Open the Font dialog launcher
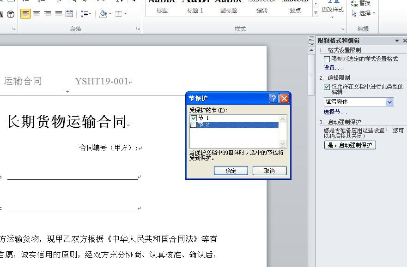Image resolution: width=407 pixels, height=267 pixels. [13, 29]
